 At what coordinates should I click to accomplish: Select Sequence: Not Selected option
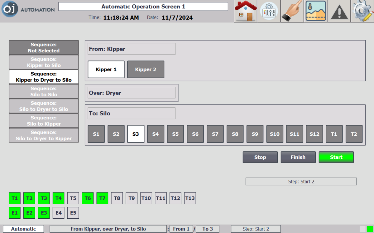(x=44, y=47)
